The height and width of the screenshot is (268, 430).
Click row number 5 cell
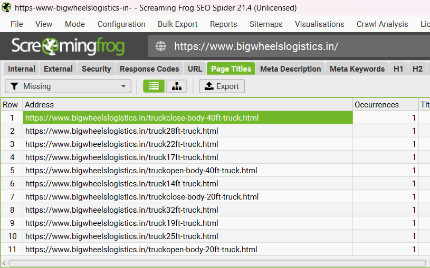[12, 170]
